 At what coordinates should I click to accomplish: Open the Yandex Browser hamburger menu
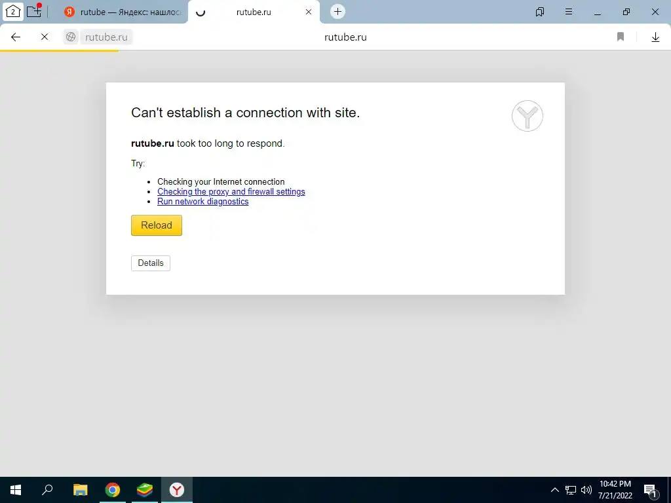[x=569, y=12]
